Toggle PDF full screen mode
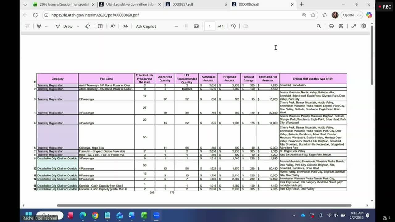 click(354, 26)
